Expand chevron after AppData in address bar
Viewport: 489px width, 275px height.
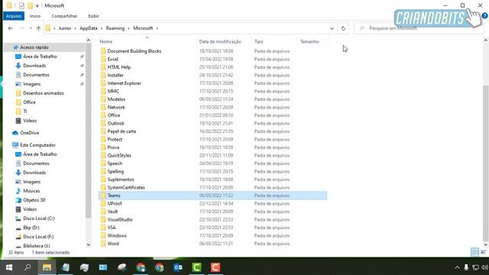click(102, 28)
